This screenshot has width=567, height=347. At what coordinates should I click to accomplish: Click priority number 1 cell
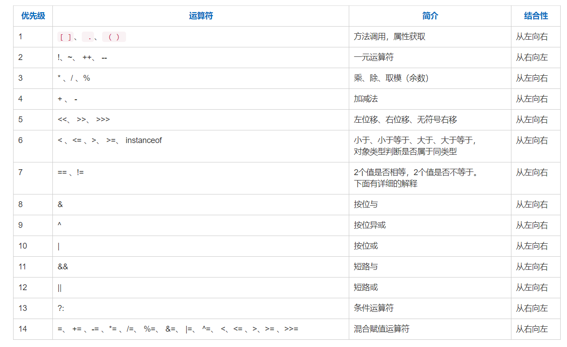click(33, 37)
